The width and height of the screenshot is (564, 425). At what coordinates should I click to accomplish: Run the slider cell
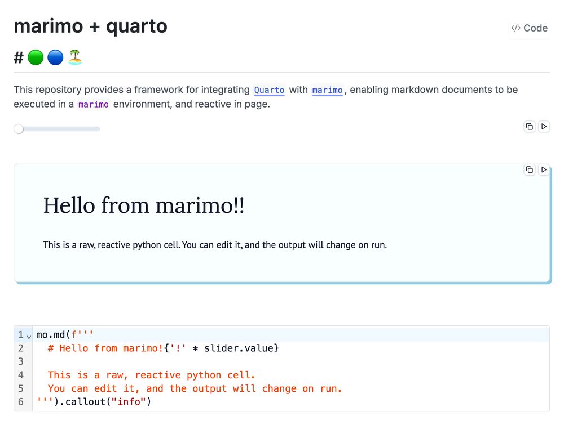pos(544,127)
